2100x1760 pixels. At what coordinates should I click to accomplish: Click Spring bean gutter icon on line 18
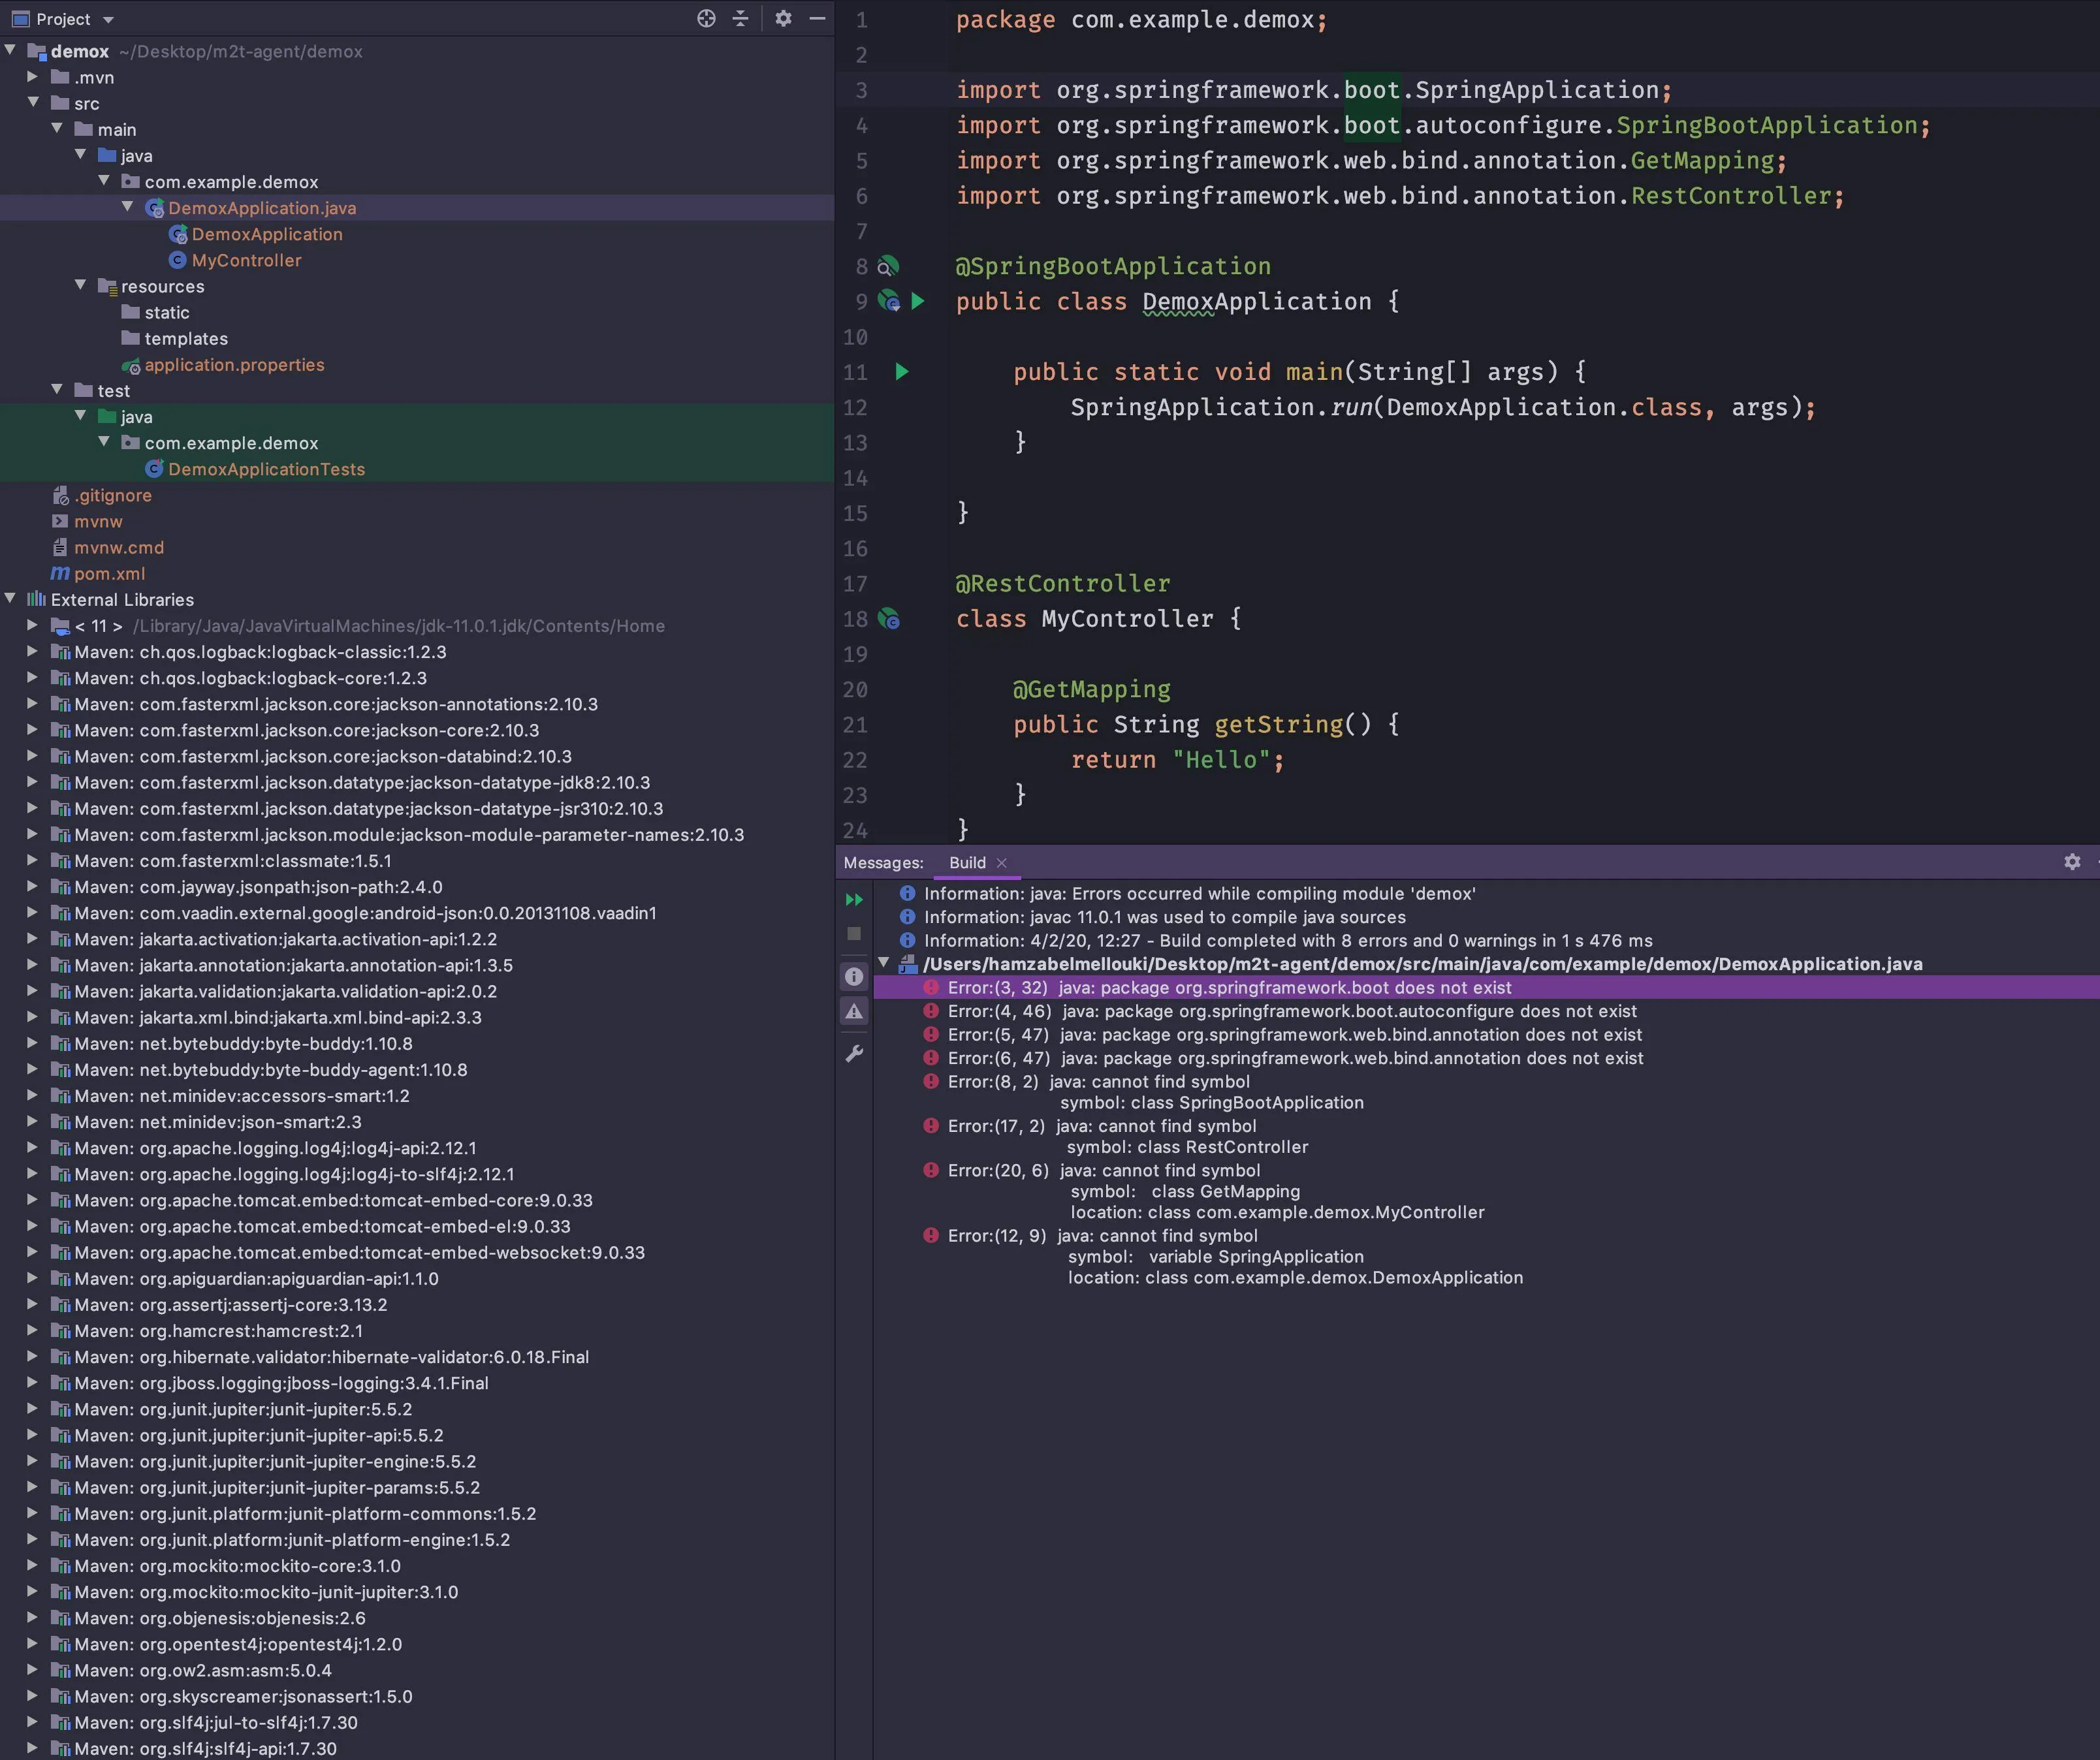click(888, 619)
